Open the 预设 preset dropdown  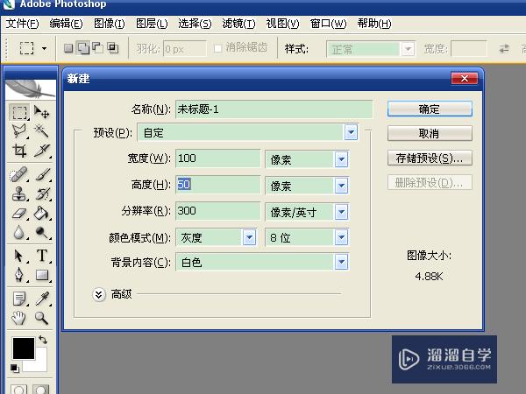click(x=351, y=132)
